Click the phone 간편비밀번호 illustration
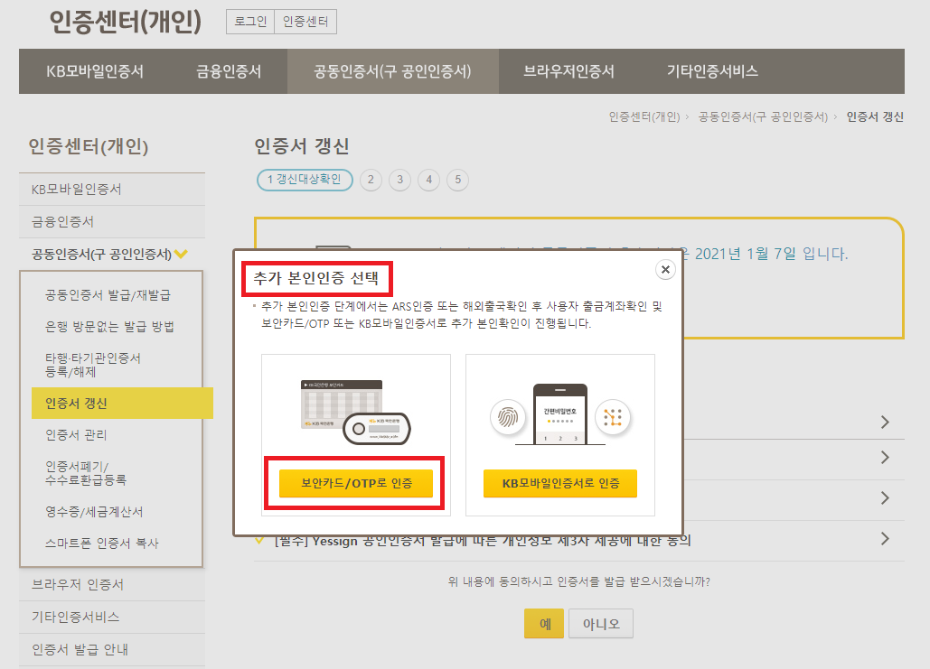930x669 pixels. 560,414
